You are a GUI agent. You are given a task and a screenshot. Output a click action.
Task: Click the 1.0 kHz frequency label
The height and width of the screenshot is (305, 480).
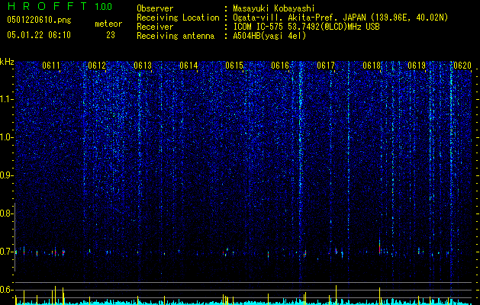point(6,137)
